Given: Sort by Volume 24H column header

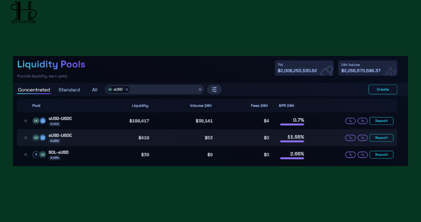Looking at the screenshot, I should (201, 106).
